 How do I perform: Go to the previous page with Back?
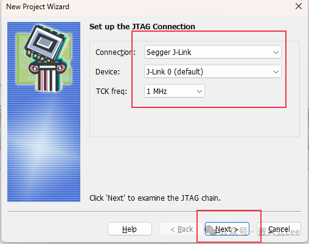(x=181, y=229)
